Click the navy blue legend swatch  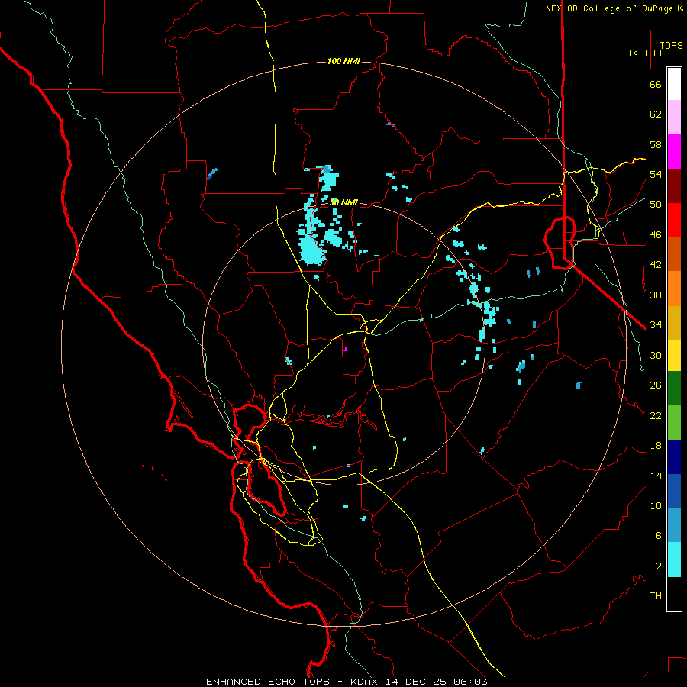[x=674, y=457]
